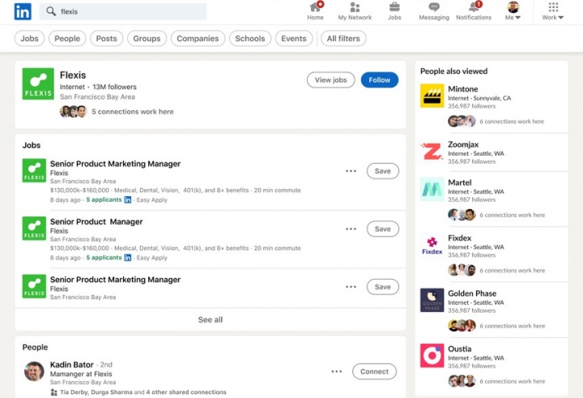Open the Martel company logo
Image resolution: width=583 pixels, height=398 pixels.
click(x=432, y=189)
